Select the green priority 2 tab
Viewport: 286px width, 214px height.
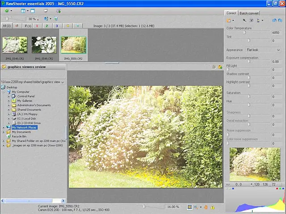(47, 26)
